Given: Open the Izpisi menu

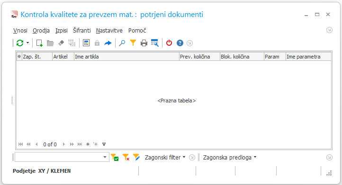Looking at the screenshot, I should (62, 30).
